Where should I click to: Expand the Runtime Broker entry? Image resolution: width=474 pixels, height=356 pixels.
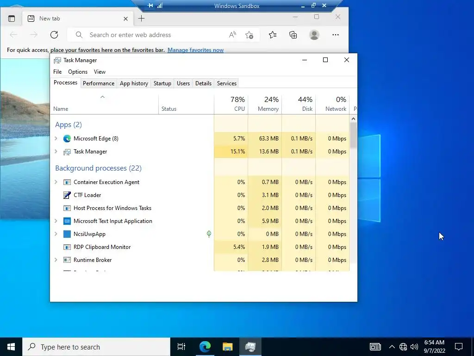click(x=56, y=260)
